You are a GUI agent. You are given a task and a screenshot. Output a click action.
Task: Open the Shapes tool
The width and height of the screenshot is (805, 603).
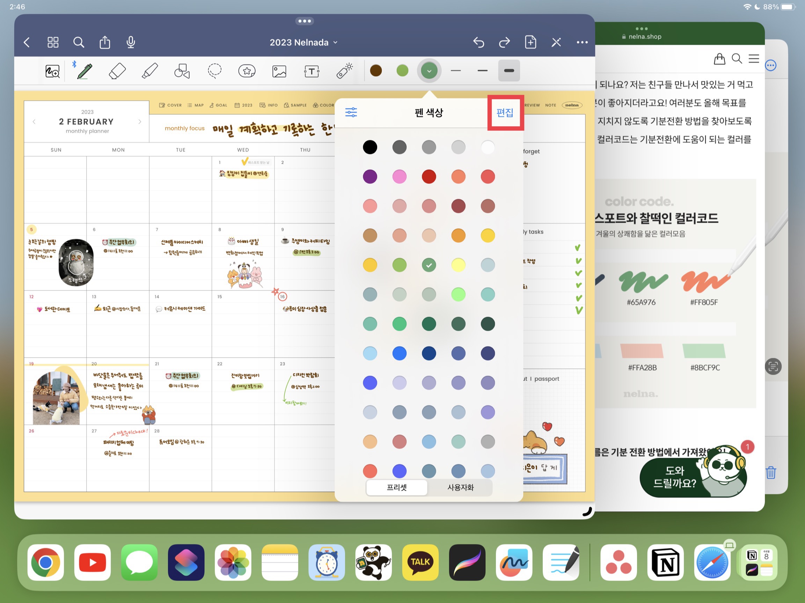coord(182,71)
